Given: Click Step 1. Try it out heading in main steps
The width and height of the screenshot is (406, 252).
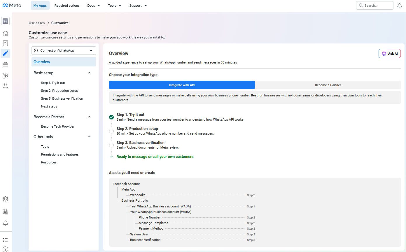Looking at the screenshot, I should [x=130, y=115].
